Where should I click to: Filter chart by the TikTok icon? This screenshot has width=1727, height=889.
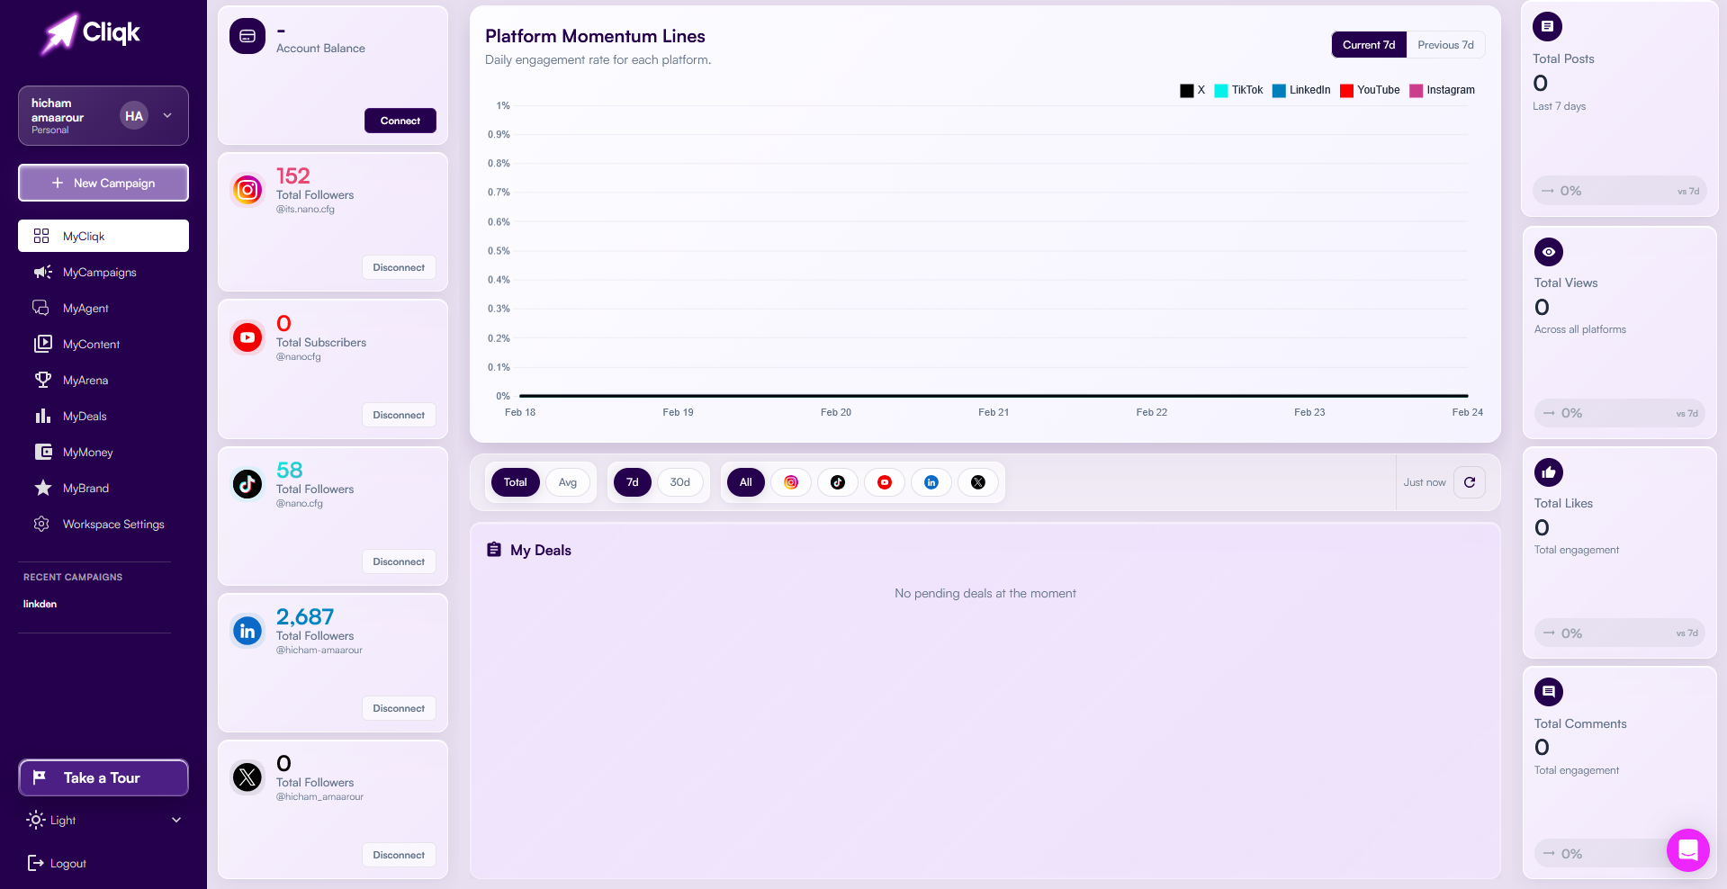(x=838, y=482)
